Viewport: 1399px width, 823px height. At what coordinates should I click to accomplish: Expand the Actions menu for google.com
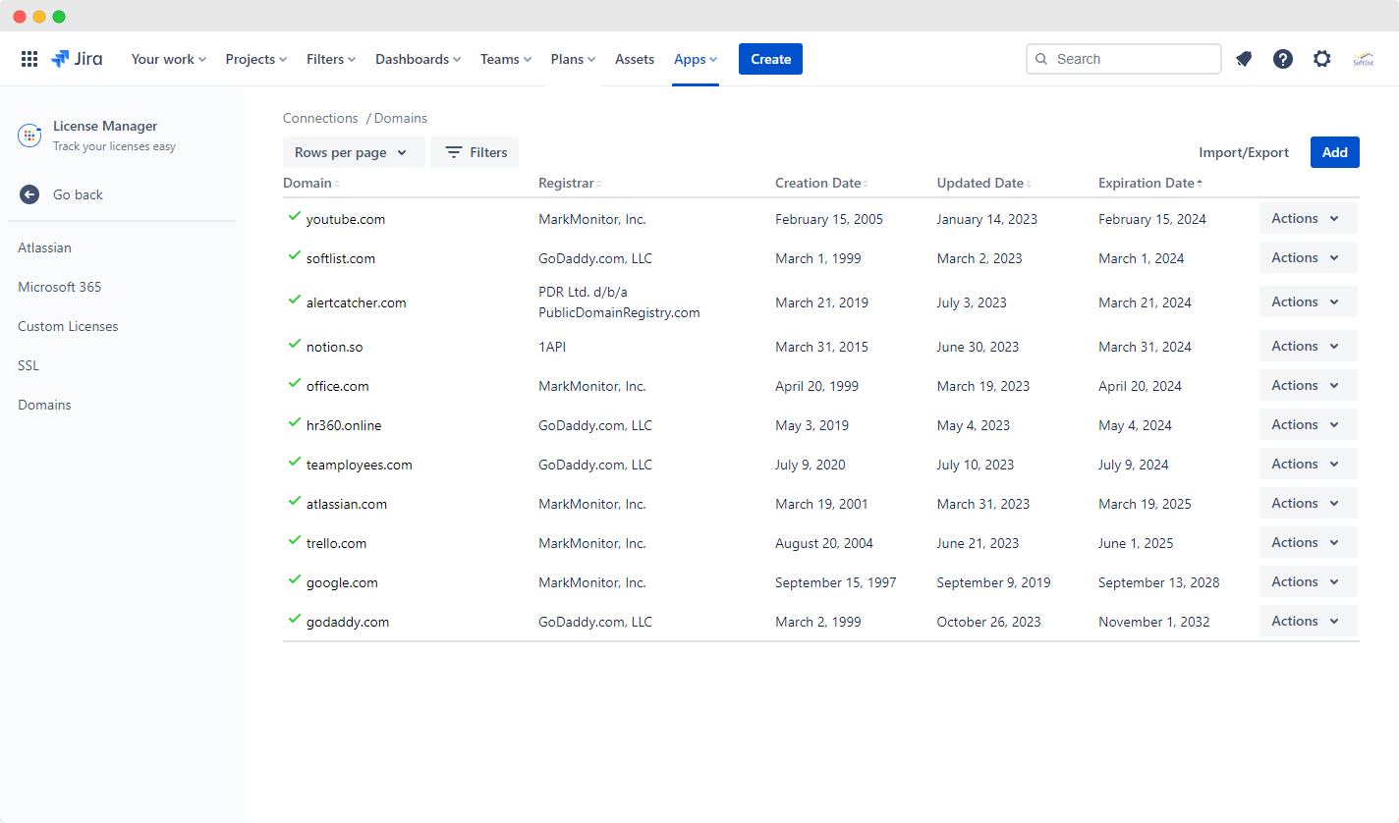[1308, 580]
